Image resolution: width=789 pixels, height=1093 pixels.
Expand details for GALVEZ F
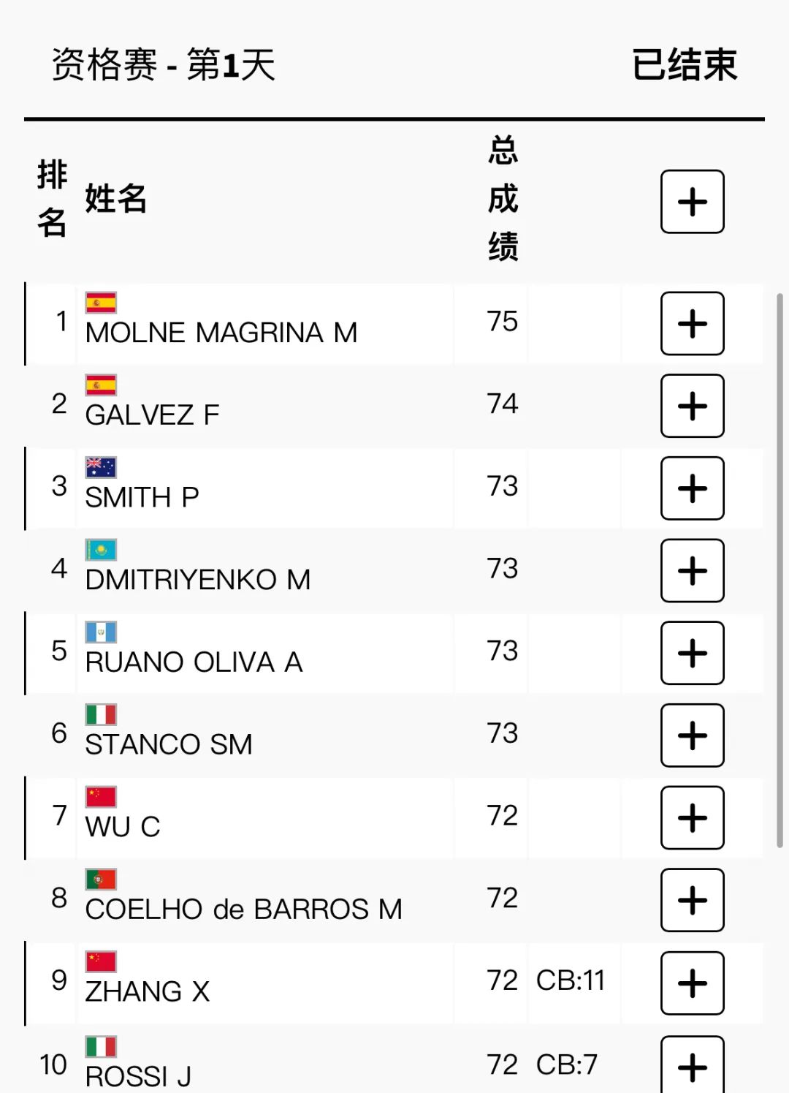692,406
